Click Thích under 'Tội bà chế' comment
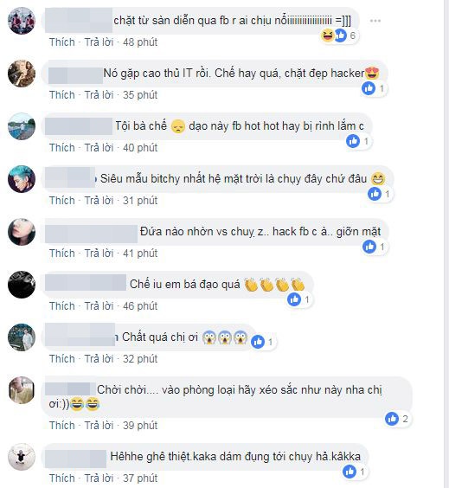The height and width of the screenshot is (488, 449). [x=62, y=147]
